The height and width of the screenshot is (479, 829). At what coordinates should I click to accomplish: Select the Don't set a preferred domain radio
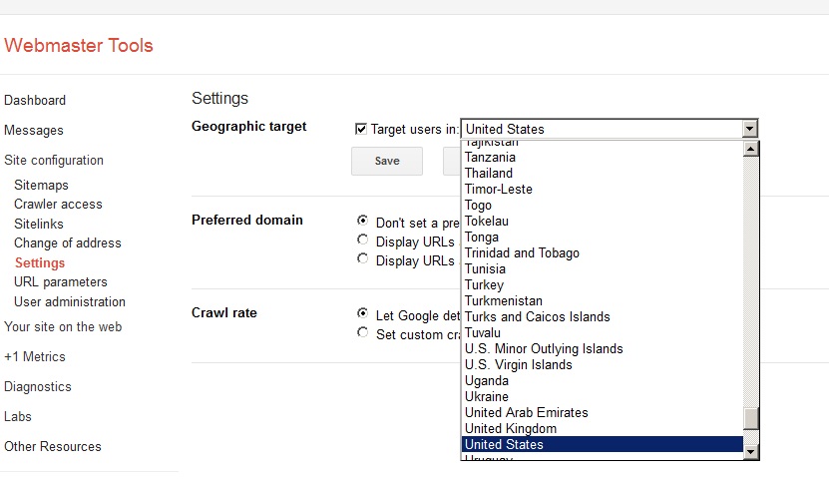[363, 220]
